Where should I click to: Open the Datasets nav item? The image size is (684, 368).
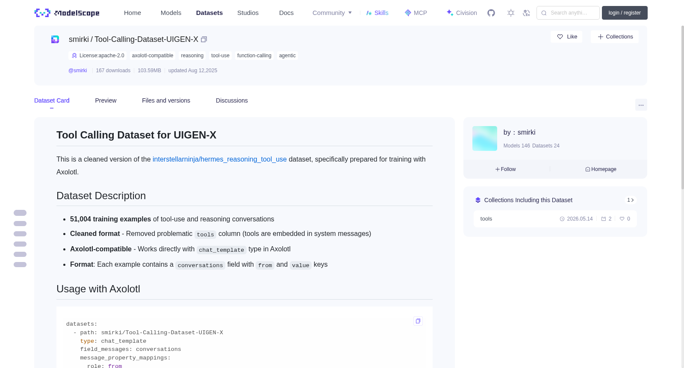pyautogui.click(x=209, y=13)
